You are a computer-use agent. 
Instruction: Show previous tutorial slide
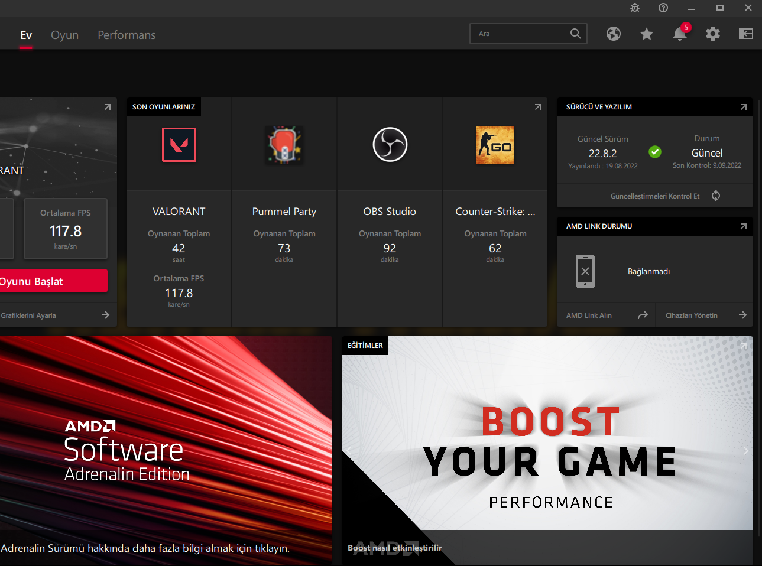click(x=349, y=451)
